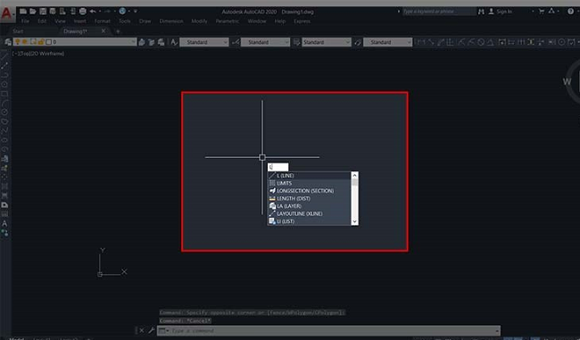Toggle layer 0 on/off light bulb

(x=17, y=42)
